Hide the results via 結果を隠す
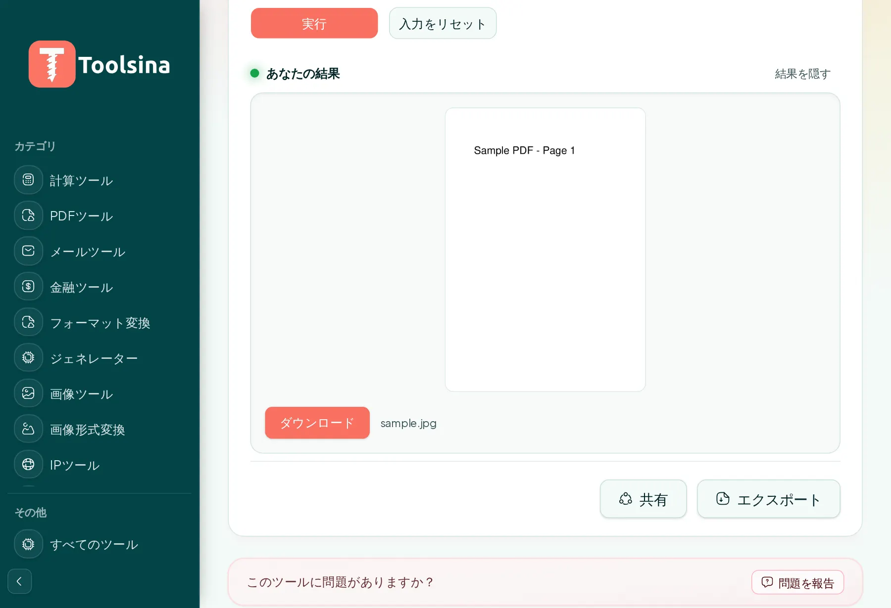This screenshot has width=891, height=608. click(x=802, y=74)
